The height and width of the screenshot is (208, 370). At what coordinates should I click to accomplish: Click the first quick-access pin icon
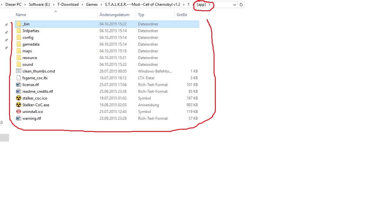click(x=6, y=24)
